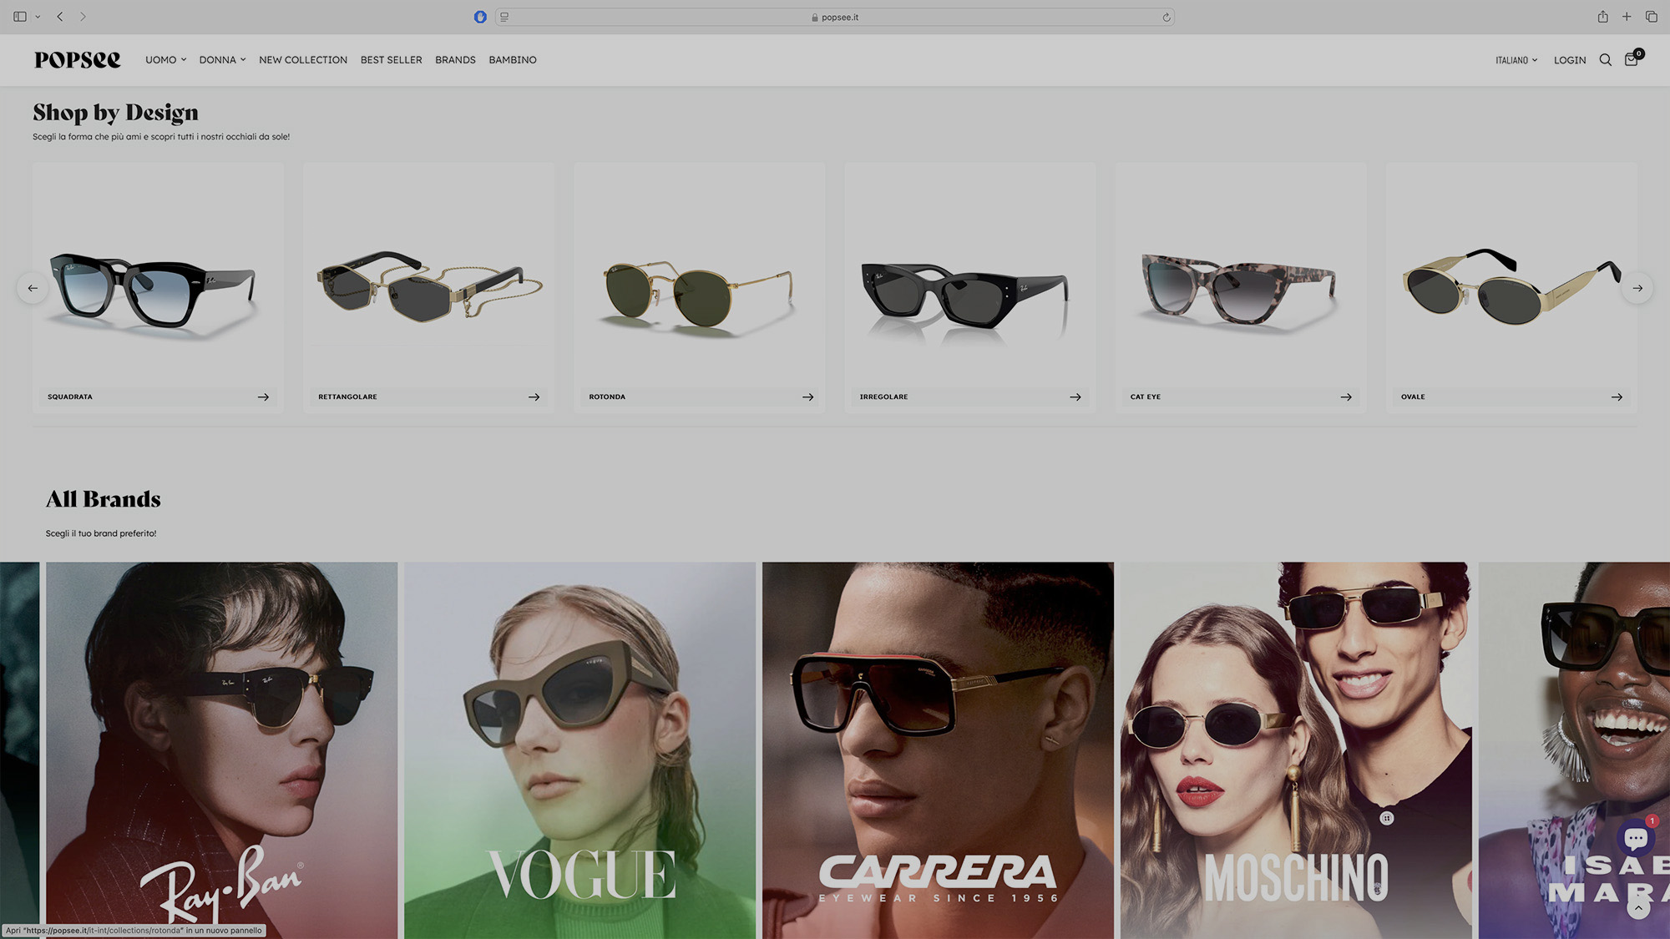Open a new Safari tab with plus

[x=1627, y=17]
